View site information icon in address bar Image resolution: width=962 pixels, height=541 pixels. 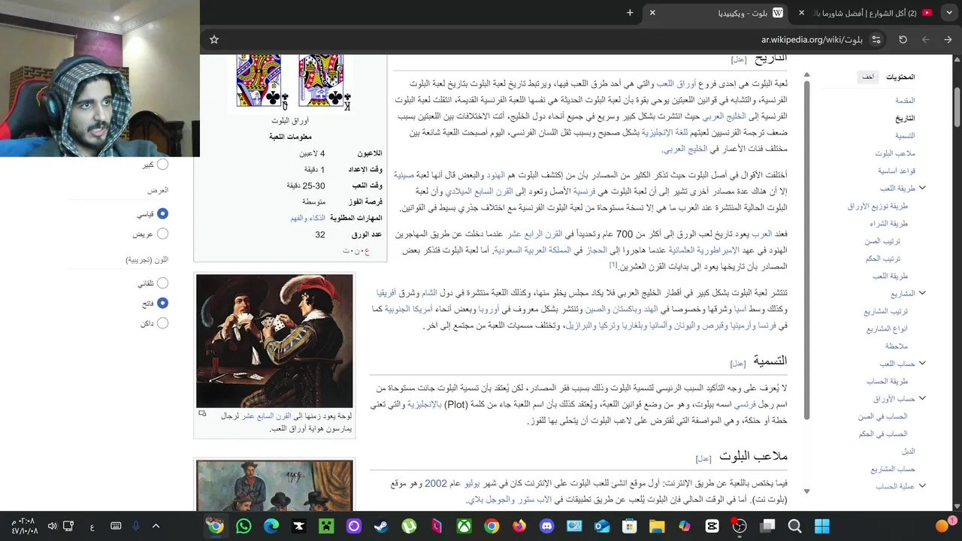click(876, 40)
